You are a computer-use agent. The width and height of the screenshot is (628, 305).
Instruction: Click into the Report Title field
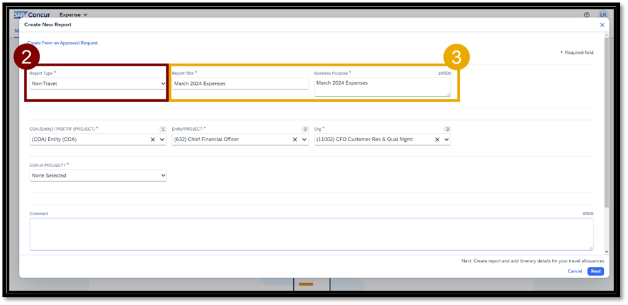click(240, 84)
